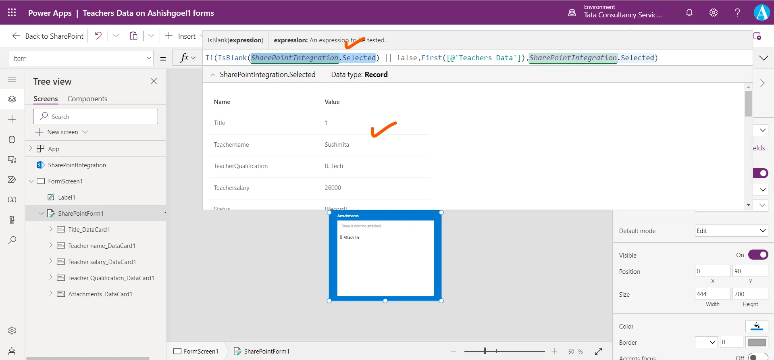
Task: Click the zoom level slider
Action: pos(504,351)
